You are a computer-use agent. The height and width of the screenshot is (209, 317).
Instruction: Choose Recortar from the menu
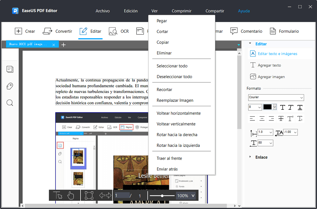[x=182, y=90]
